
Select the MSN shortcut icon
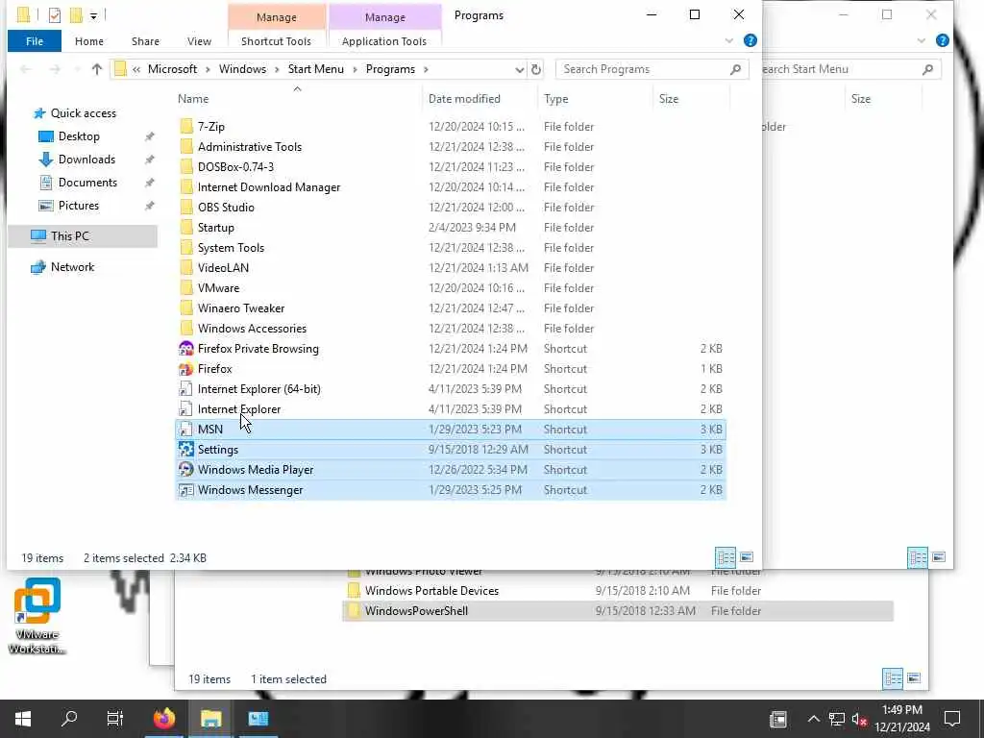pyautogui.click(x=185, y=430)
